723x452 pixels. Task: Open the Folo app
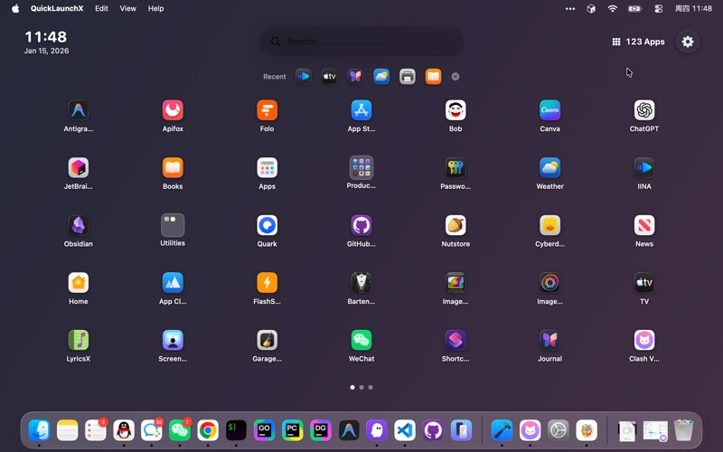(x=267, y=110)
